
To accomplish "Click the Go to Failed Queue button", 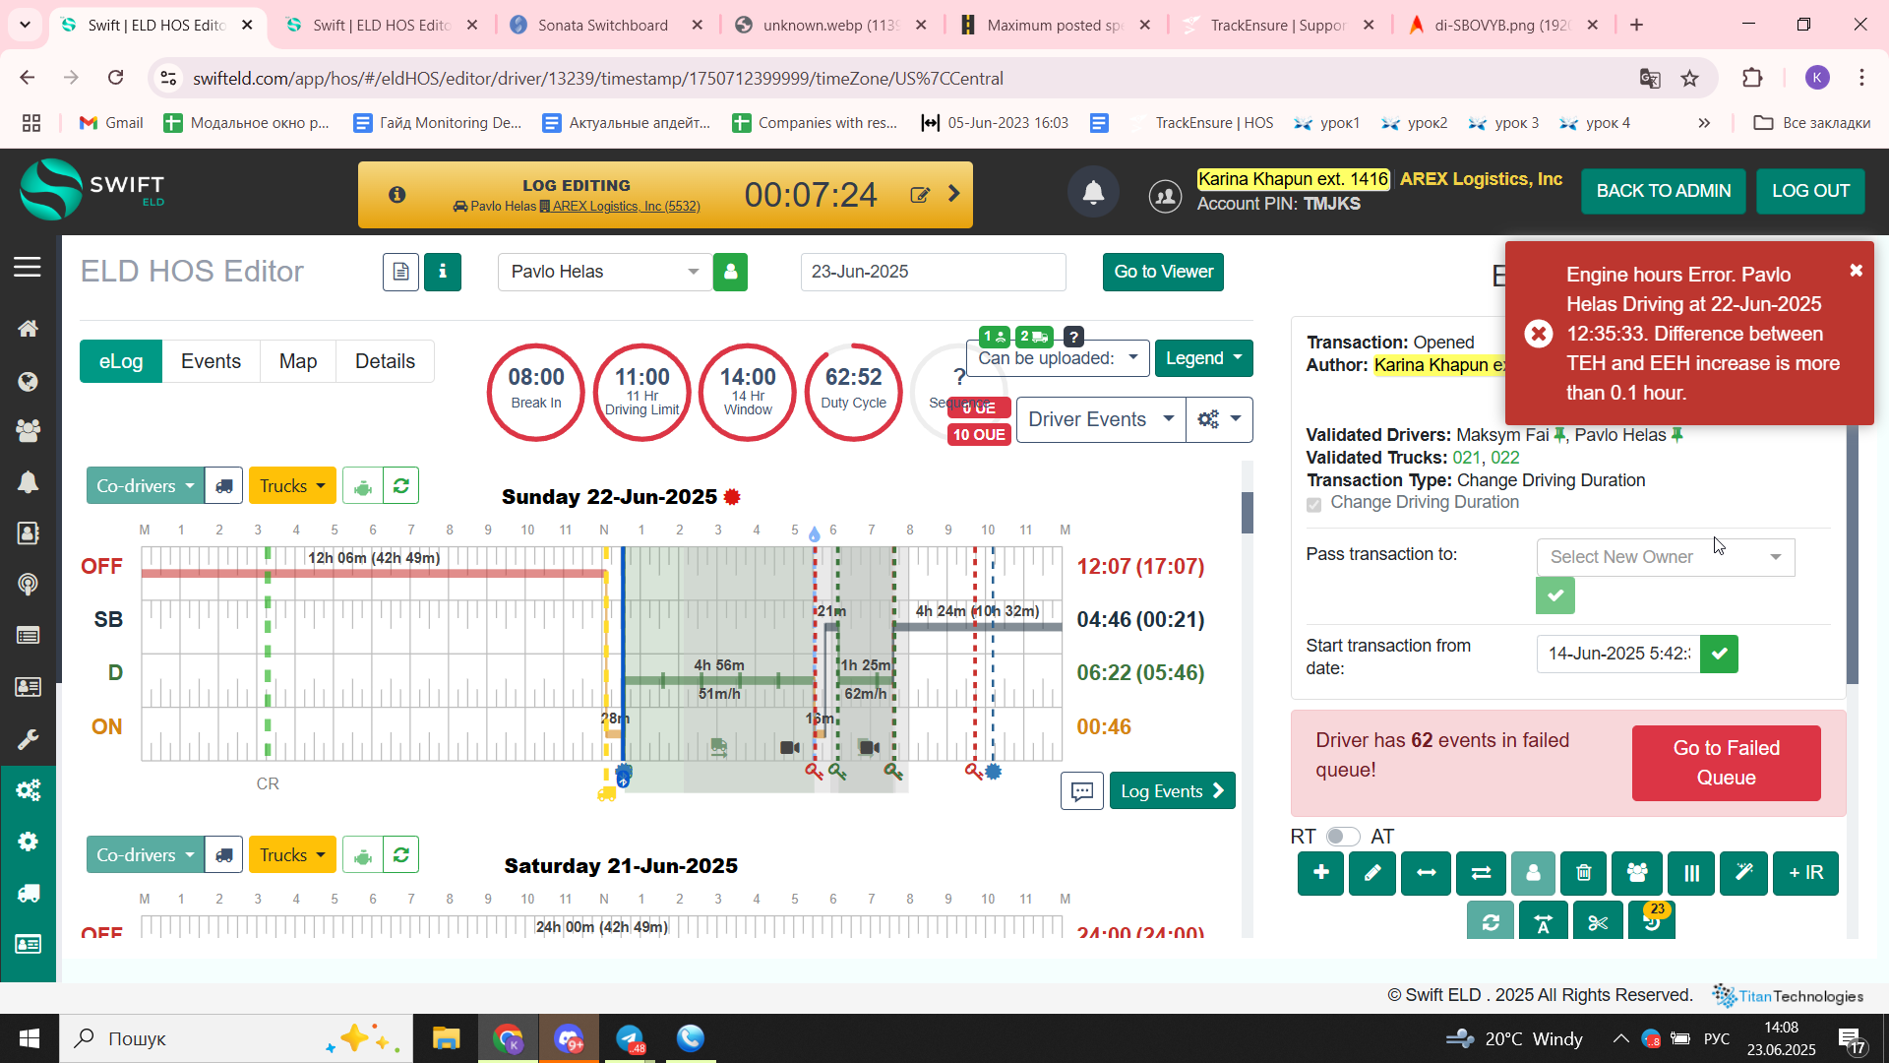I will tap(1726, 763).
